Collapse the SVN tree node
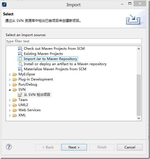 (10, 90)
